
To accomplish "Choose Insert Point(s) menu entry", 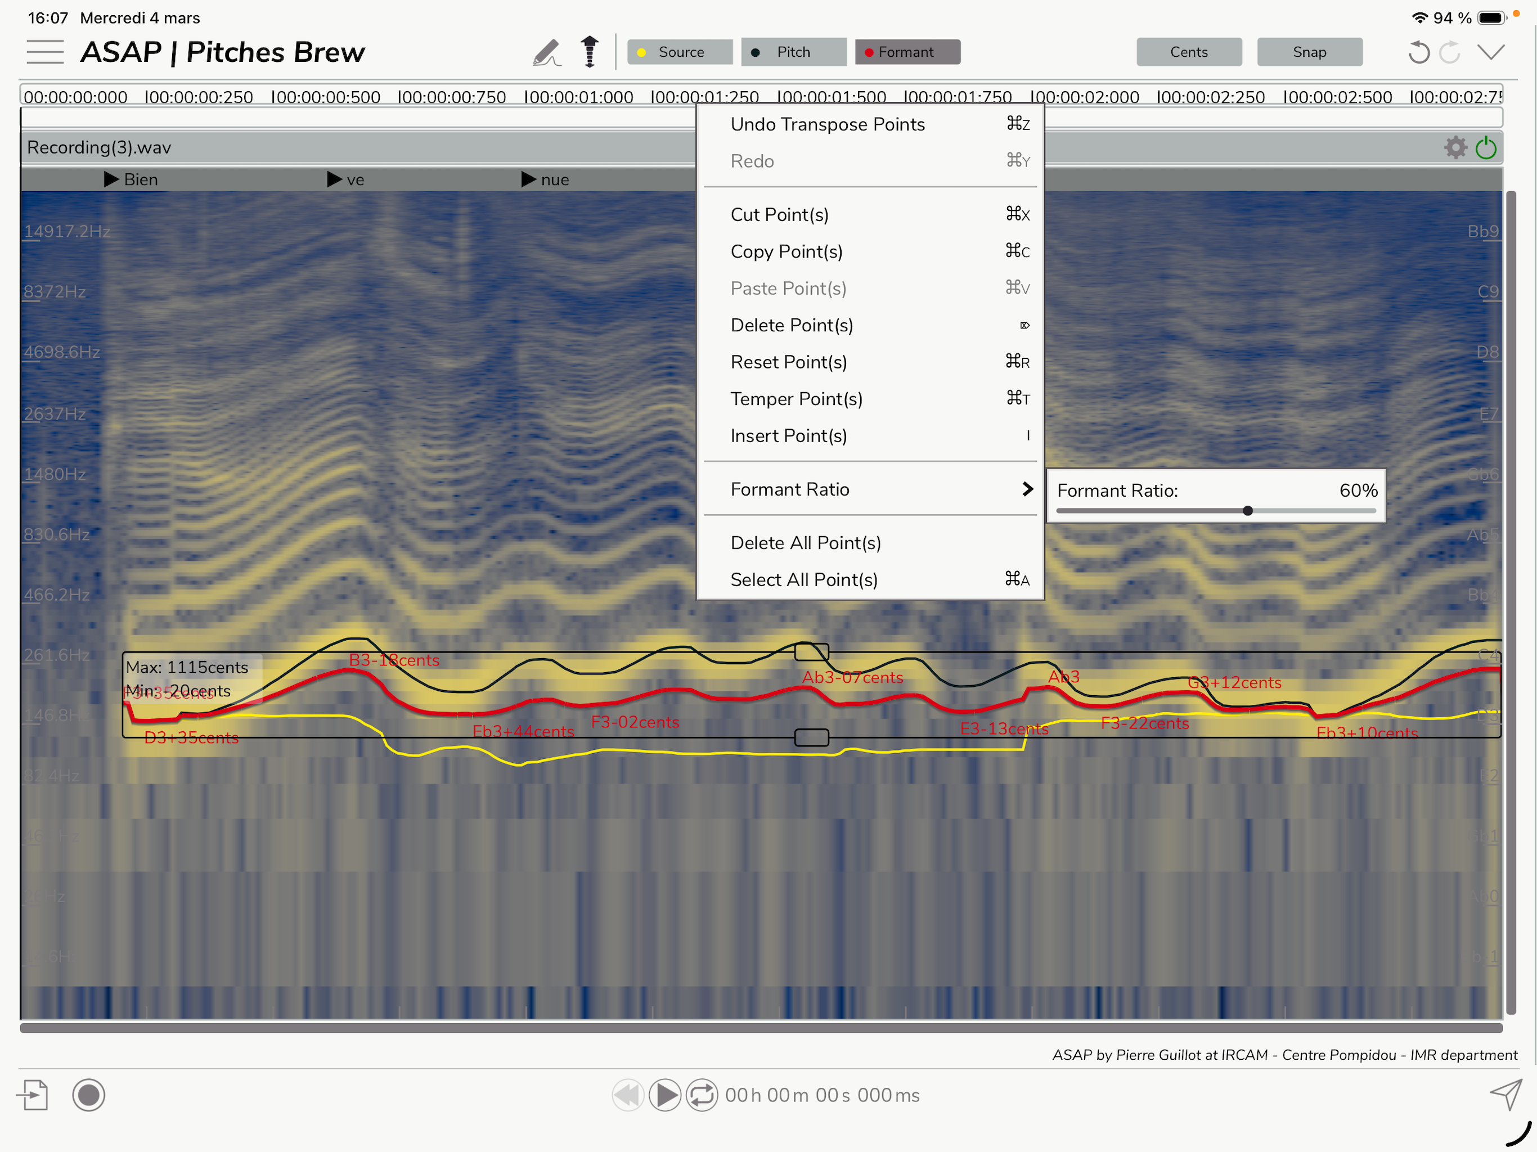I will (x=870, y=435).
